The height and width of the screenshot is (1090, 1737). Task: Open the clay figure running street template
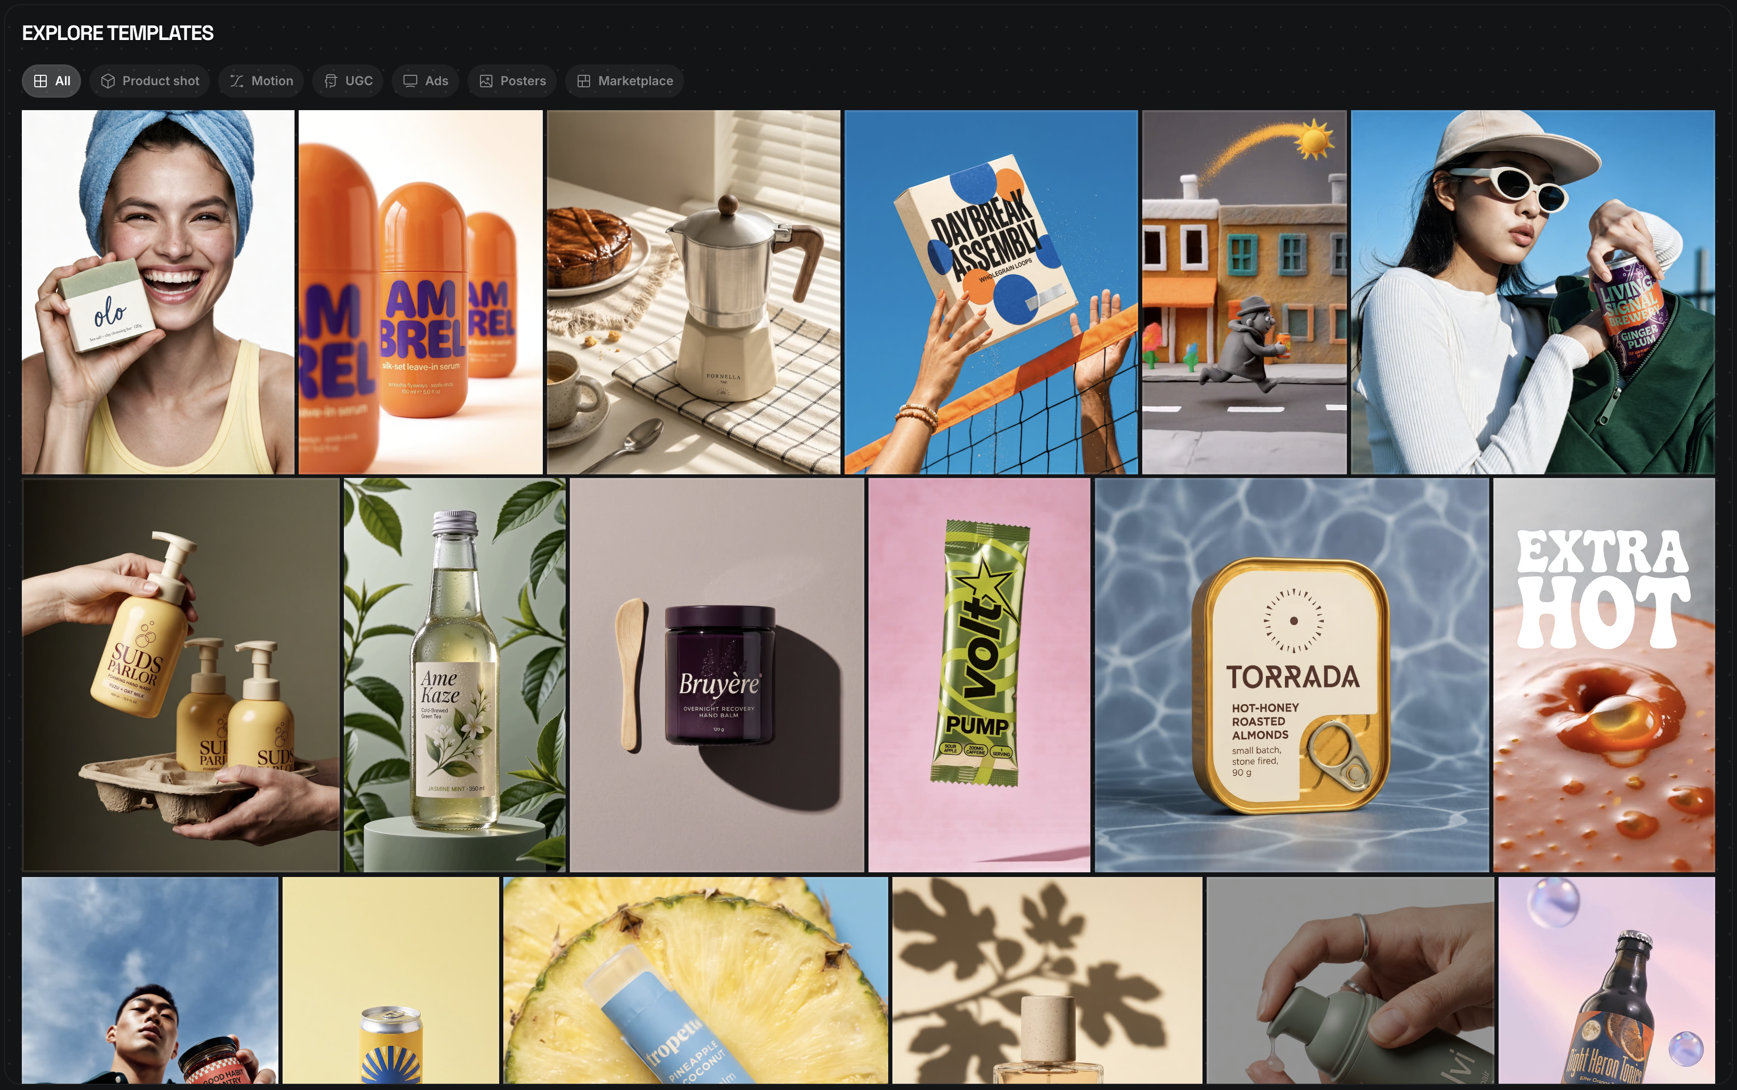click(1244, 292)
